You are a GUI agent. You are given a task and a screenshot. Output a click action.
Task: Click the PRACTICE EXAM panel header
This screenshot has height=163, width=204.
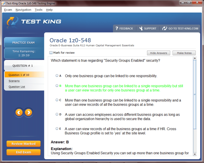coord(24,43)
